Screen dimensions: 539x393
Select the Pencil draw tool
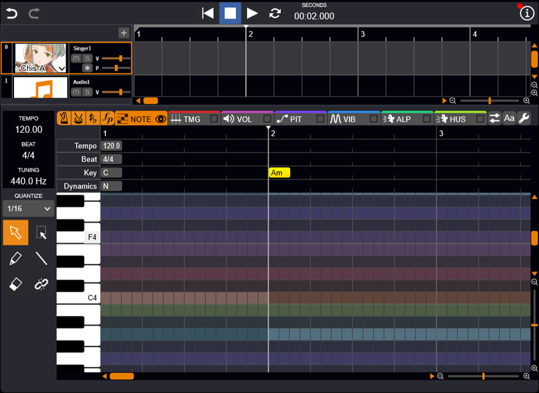coord(16,258)
